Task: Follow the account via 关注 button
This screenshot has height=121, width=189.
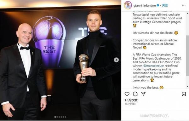Action: pos(165,5)
